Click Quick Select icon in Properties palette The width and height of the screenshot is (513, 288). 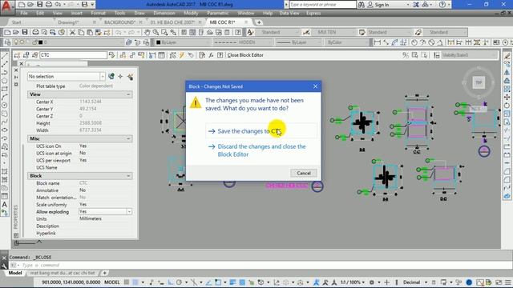(130, 77)
